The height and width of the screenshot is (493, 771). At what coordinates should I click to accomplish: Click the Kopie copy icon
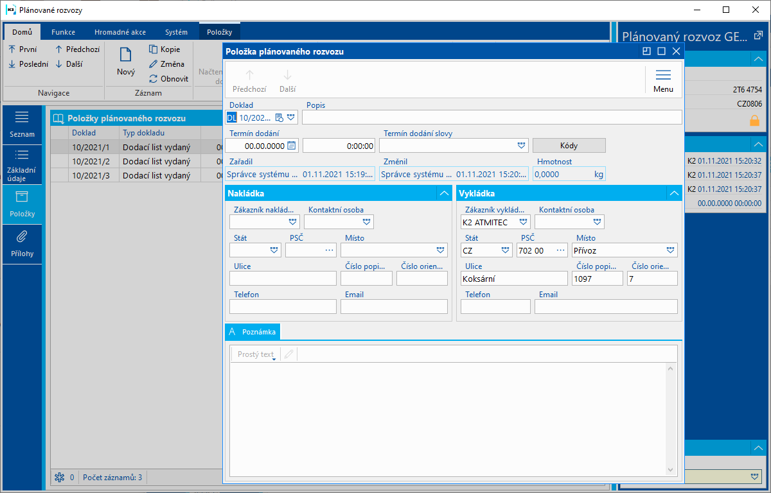click(154, 49)
